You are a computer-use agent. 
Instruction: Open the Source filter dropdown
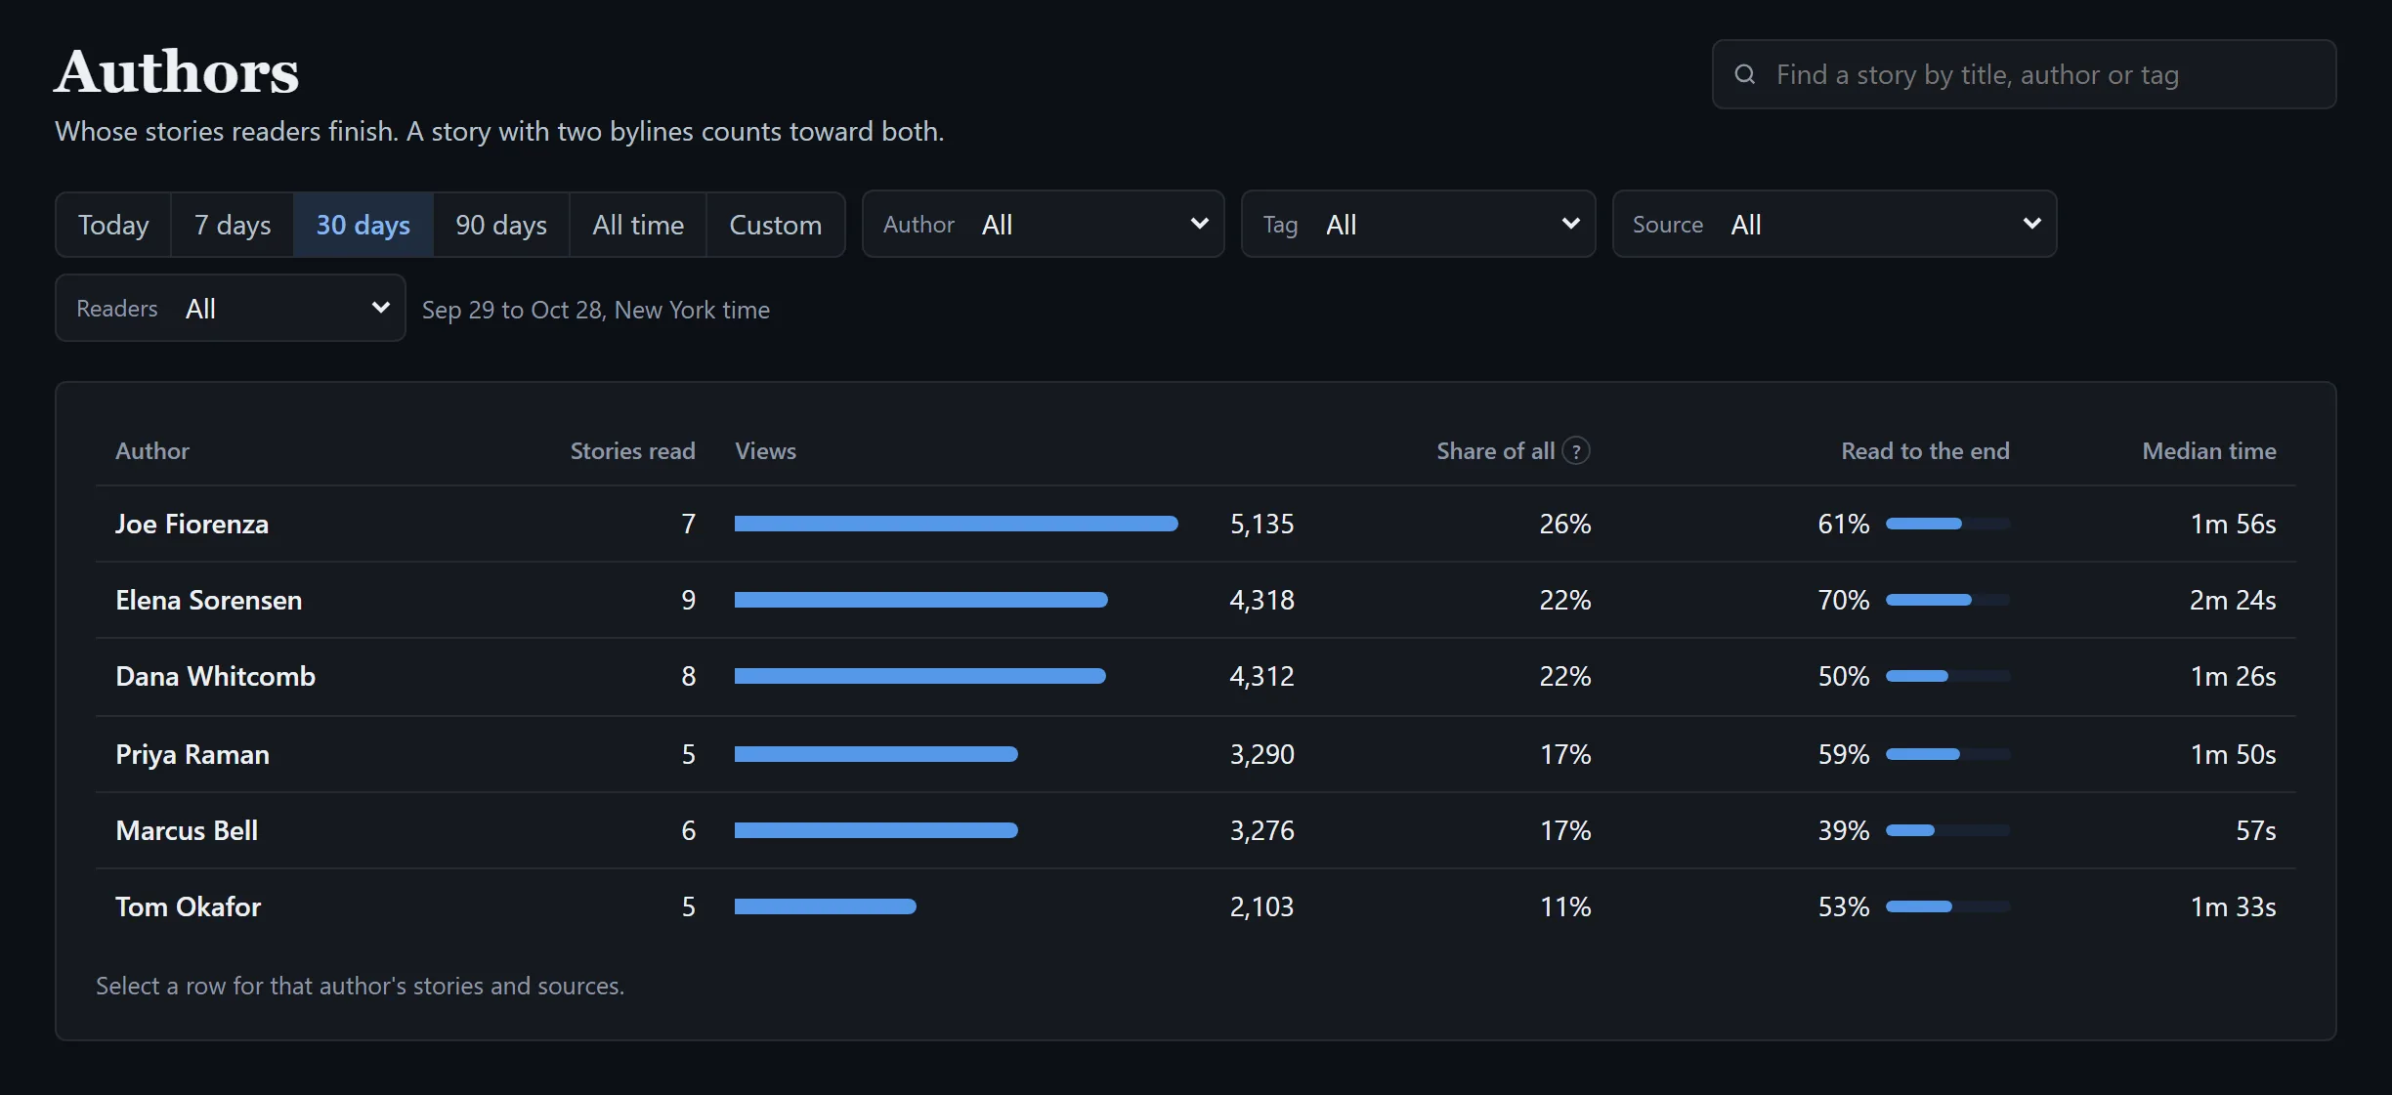pos(1835,225)
